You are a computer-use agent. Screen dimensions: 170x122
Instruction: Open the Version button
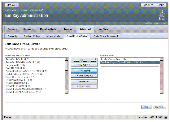[x=12, y=5]
